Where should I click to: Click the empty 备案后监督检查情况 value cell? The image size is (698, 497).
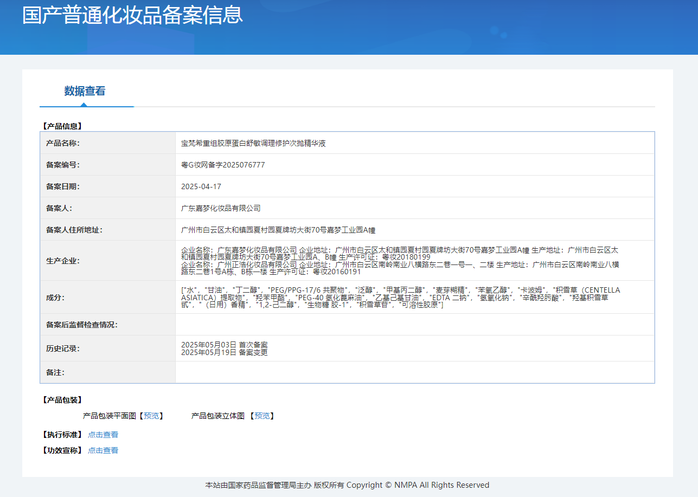click(415, 325)
